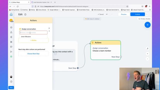Open the Home section in sidebar
The height and width of the screenshot is (90, 160).
[x=11, y=27]
